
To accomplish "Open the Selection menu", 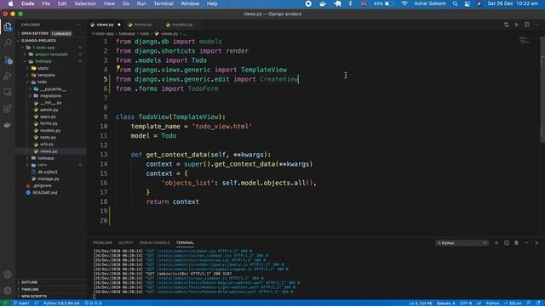I will point(85,3).
